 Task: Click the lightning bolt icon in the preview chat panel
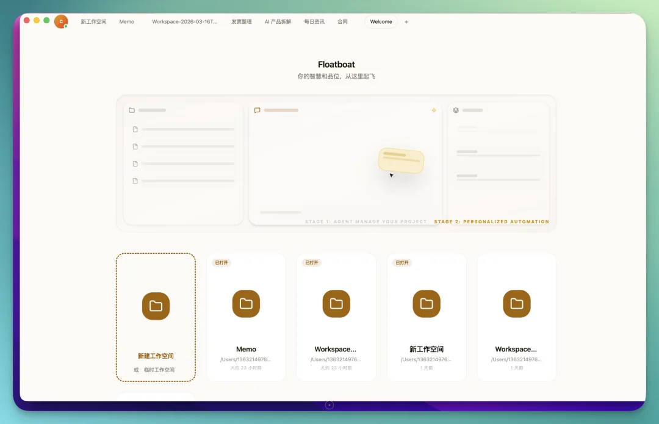pyautogui.click(x=434, y=110)
